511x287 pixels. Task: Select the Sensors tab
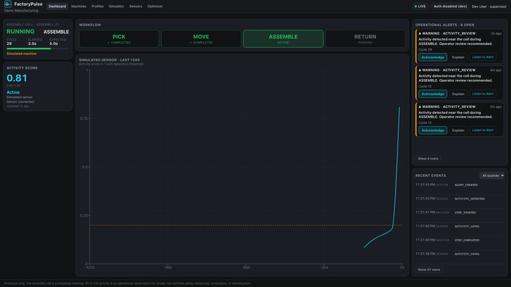coord(136,6)
